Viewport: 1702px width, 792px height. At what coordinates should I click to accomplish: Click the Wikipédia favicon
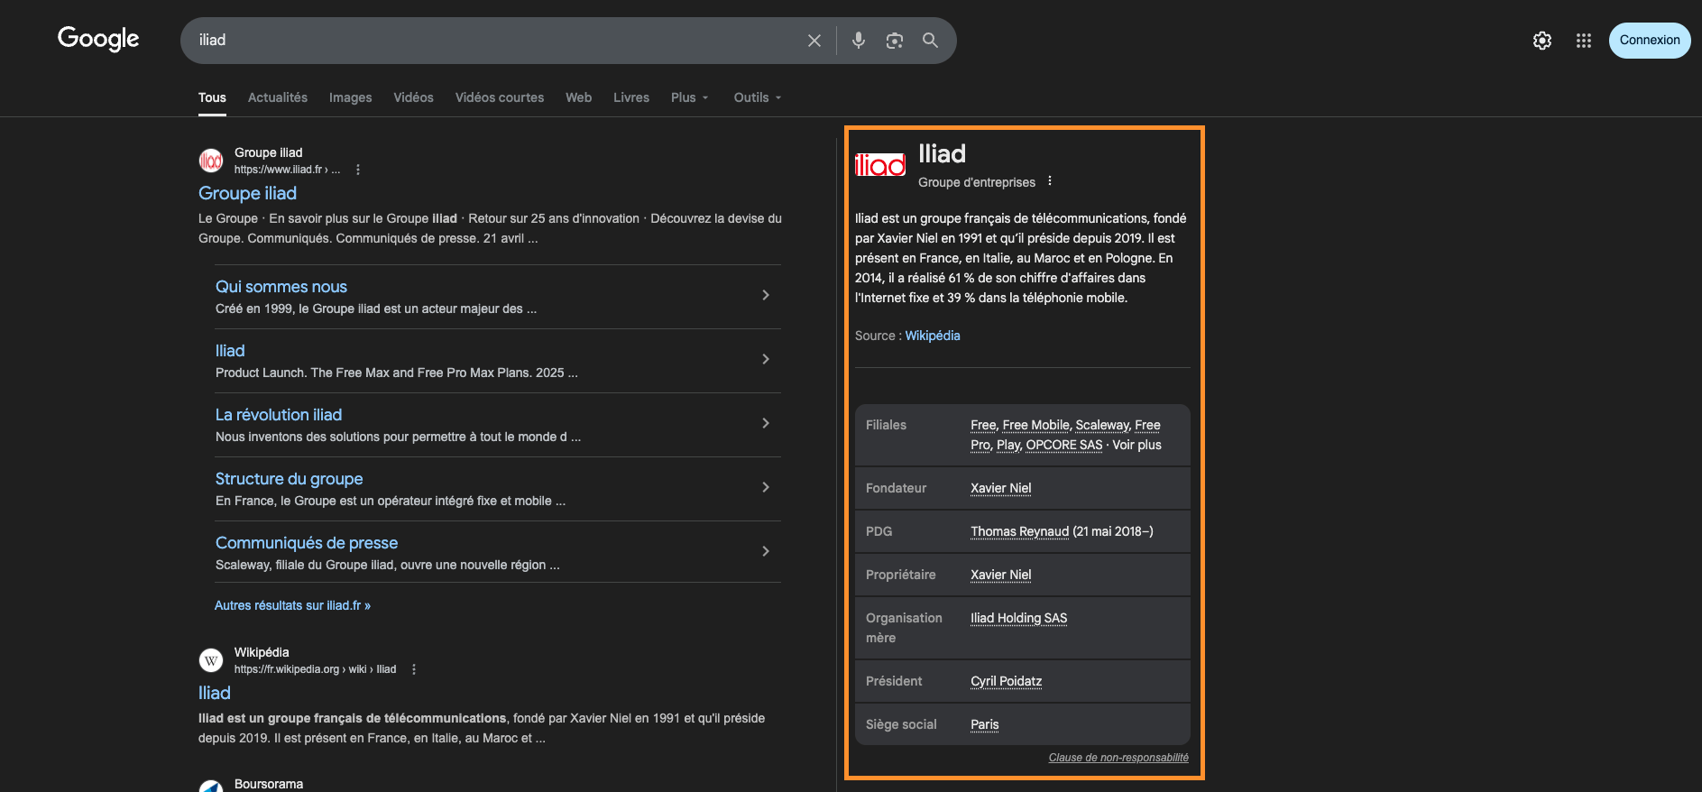coord(211,660)
